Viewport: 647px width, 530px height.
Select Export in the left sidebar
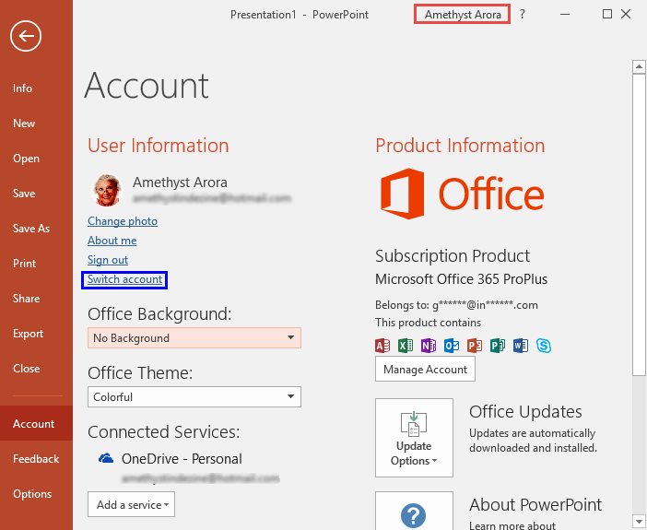pyautogui.click(x=28, y=334)
